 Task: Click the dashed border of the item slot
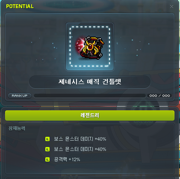(90, 26)
